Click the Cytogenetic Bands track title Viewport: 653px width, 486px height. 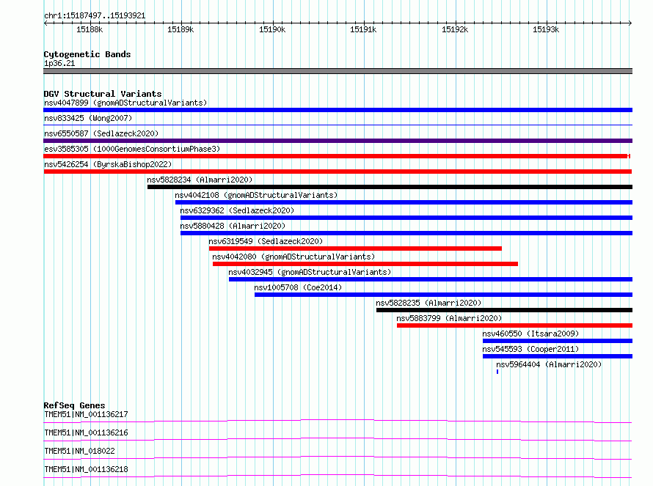point(87,54)
